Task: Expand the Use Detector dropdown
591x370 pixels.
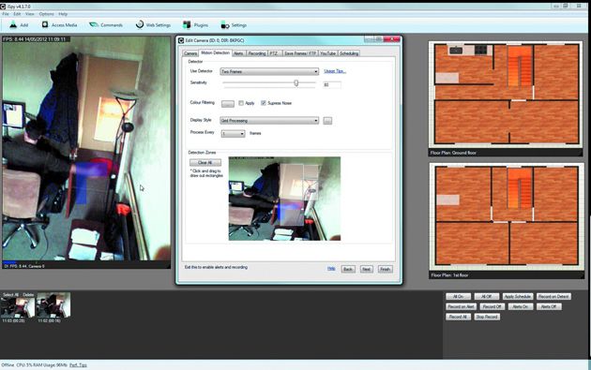Action: pos(269,71)
